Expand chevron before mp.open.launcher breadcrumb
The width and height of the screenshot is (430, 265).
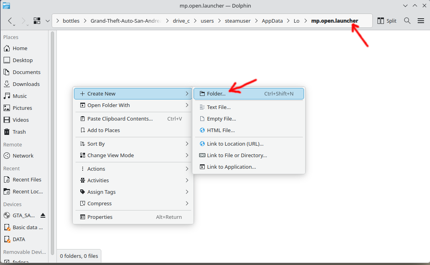pos(306,21)
